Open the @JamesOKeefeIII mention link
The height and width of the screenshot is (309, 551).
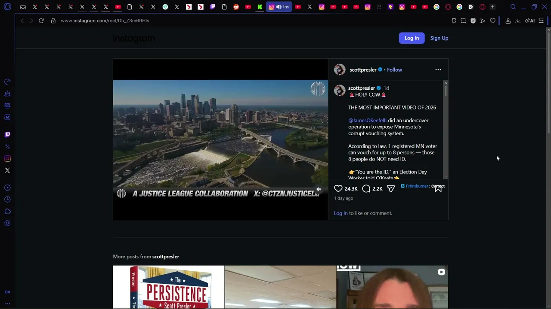(367, 121)
